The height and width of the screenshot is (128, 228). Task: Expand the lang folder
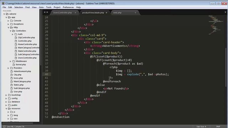9,115
